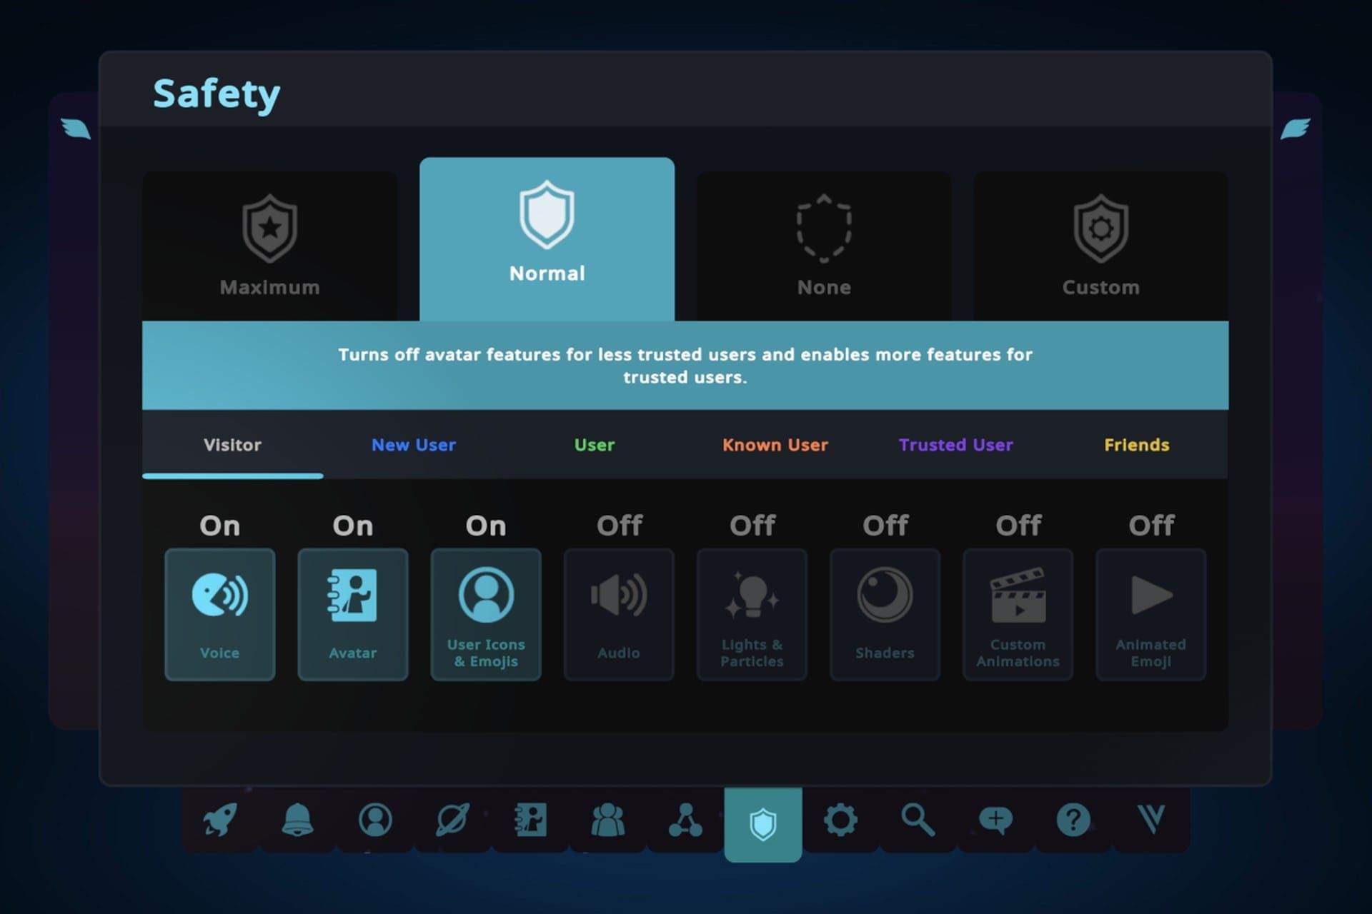Viewport: 1372px width, 914px height.
Task: Toggle the Shaders safety setting
Action: pyautogui.click(x=885, y=614)
